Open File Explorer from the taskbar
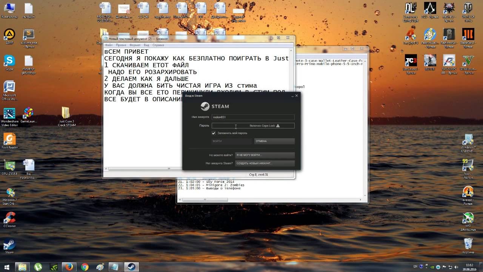483x272 pixels. click(x=23, y=267)
